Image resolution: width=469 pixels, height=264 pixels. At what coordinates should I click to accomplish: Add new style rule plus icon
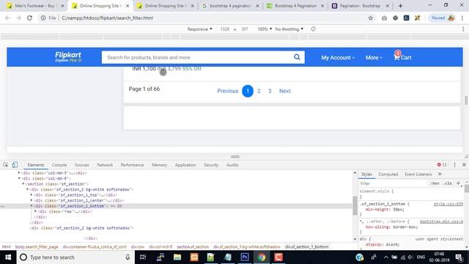click(458, 183)
